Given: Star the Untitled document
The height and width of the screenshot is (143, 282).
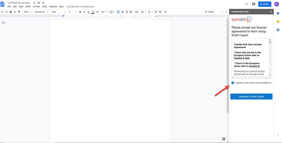Looking at the screenshot, I should click(x=34, y=3).
